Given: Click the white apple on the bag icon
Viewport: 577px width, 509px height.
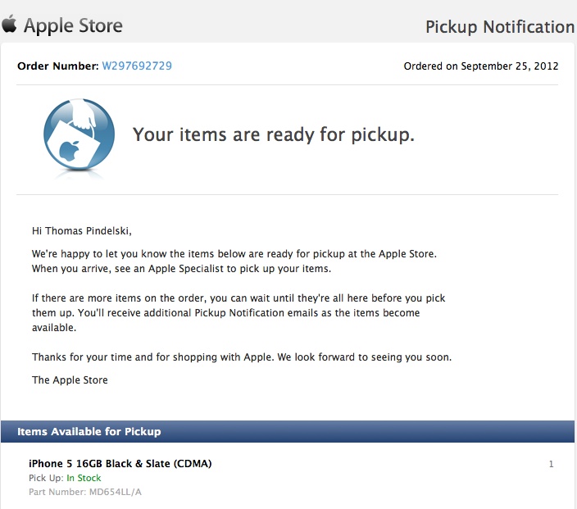Looking at the screenshot, I should pyautogui.click(x=70, y=151).
